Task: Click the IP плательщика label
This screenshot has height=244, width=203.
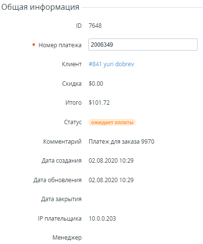Action: click(x=60, y=219)
